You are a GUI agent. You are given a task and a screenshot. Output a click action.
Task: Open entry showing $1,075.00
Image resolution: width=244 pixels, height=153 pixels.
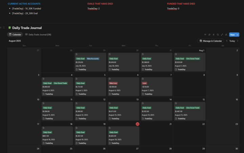coord(123,111)
